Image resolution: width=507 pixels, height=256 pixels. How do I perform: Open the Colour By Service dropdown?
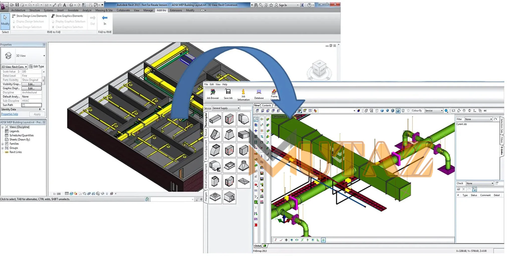coord(434,111)
